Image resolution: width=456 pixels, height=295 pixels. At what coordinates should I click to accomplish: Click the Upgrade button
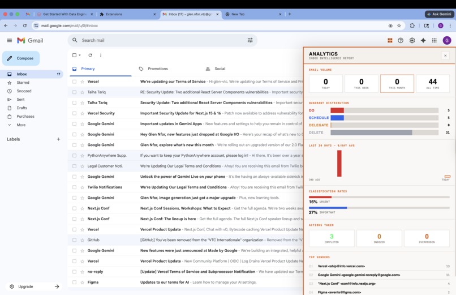(x=34, y=287)
